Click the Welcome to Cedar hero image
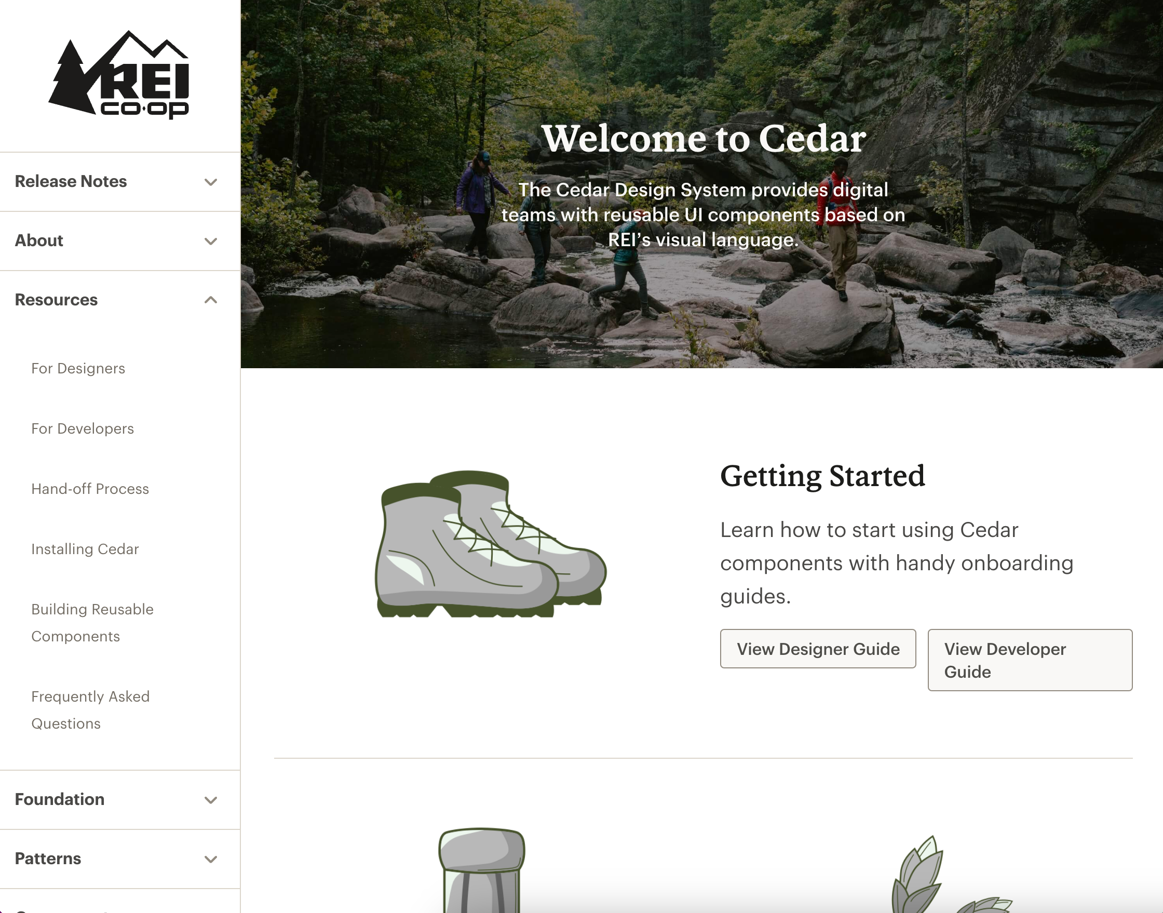 (702, 184)
